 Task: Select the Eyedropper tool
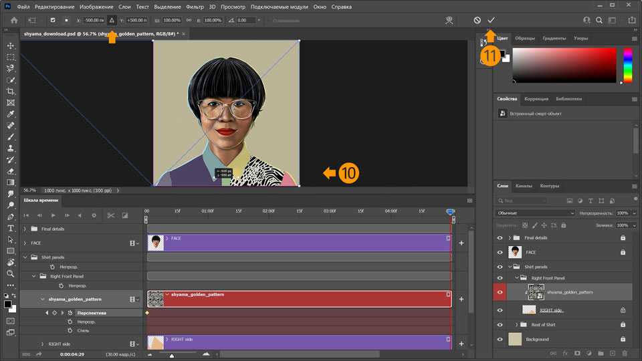(x=11, y=114)
